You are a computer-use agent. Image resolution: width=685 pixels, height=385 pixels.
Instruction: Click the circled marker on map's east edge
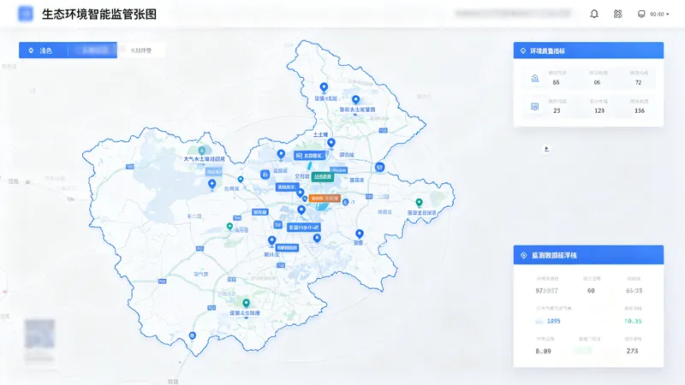coord(379,167)
